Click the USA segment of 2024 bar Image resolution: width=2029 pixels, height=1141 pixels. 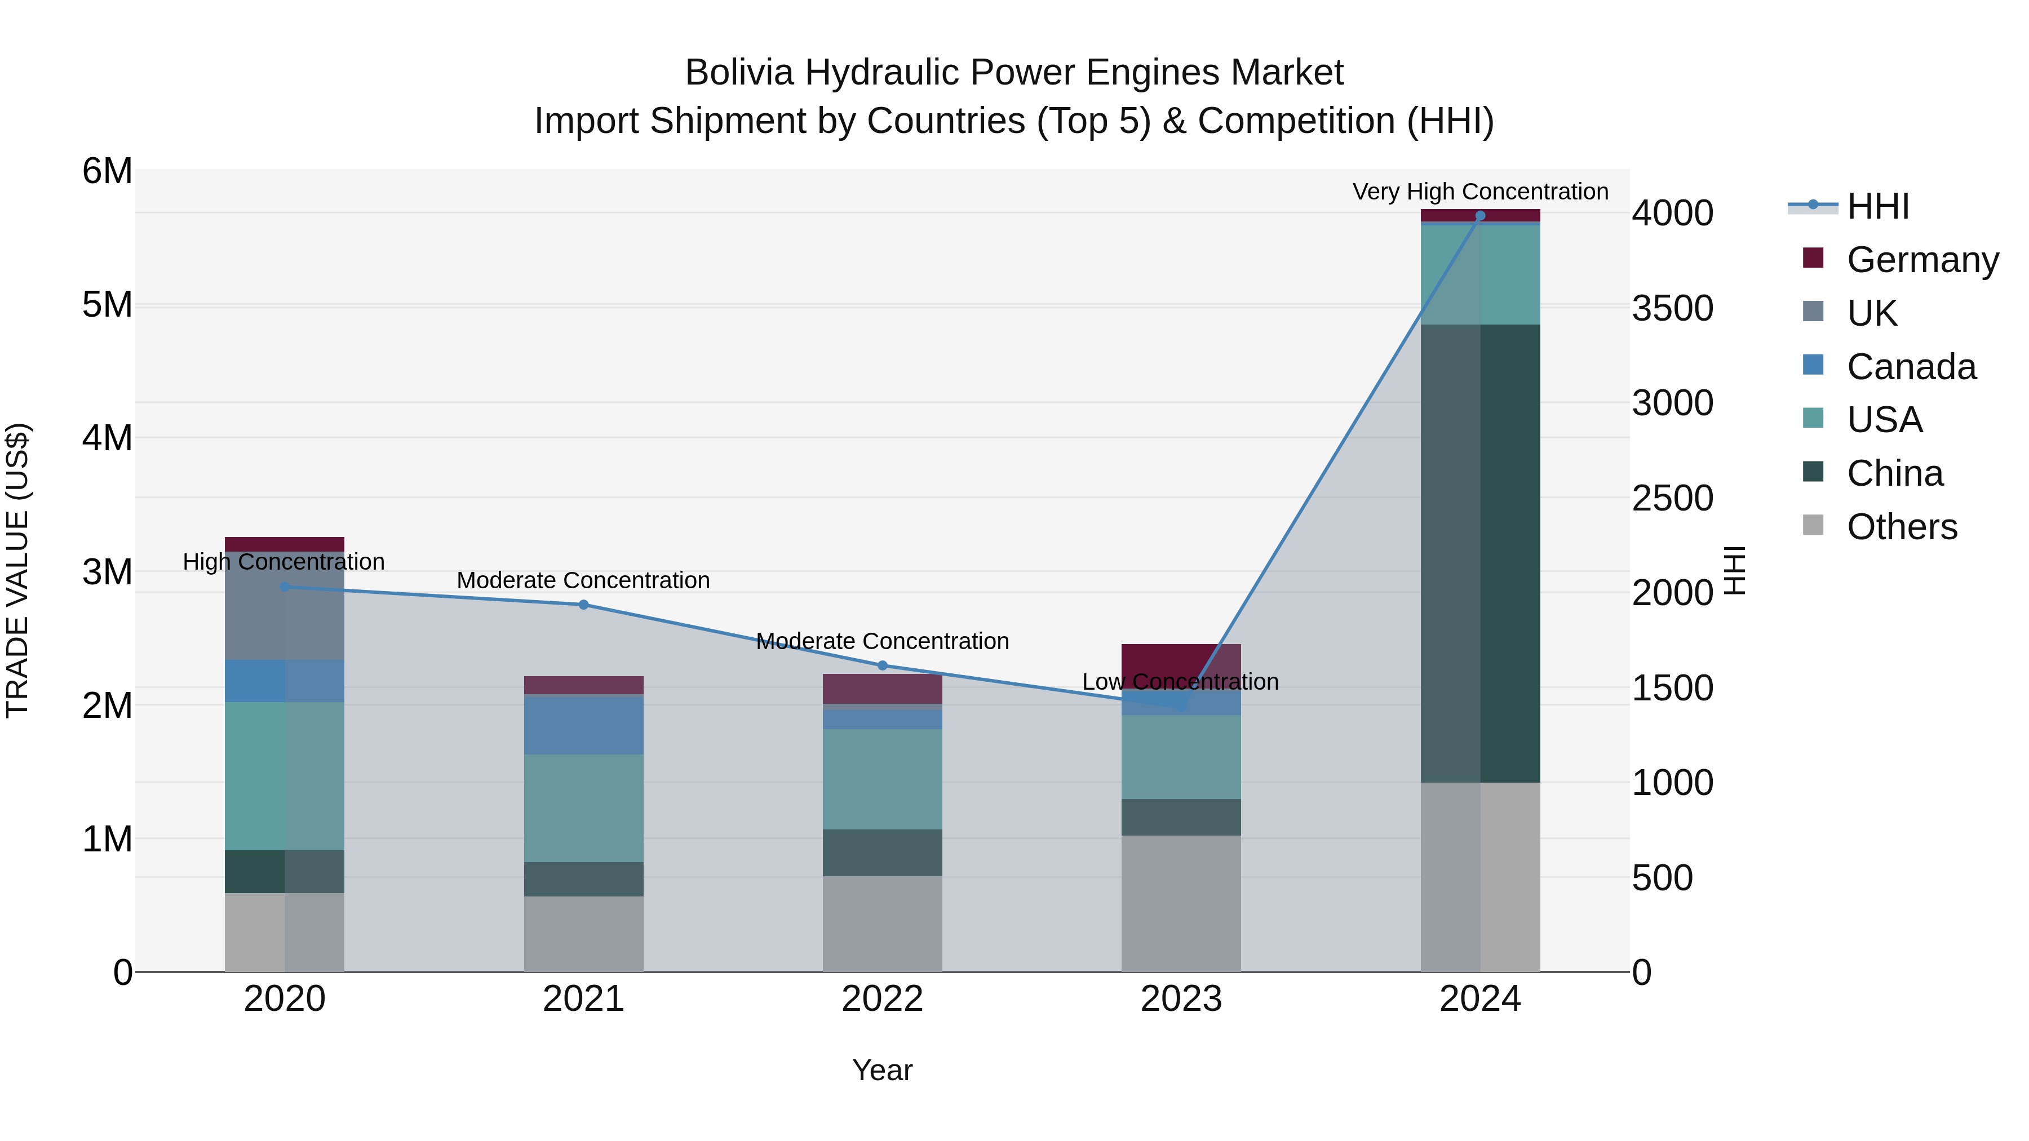point(1480,275)
